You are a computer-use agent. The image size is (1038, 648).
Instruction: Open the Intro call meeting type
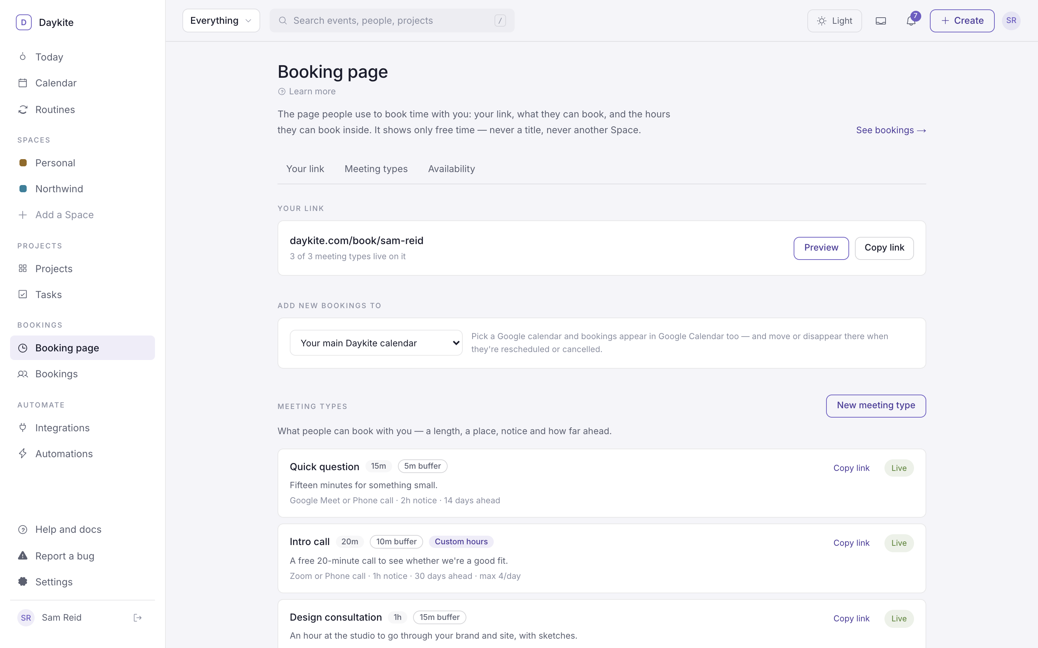coord(310,542)
